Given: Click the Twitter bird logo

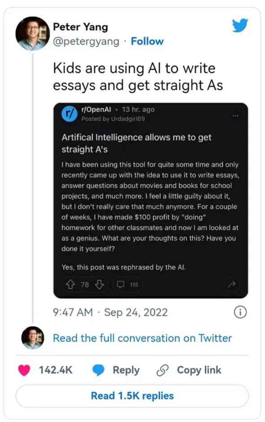Looking at the screenshot, I should (240, 25).
